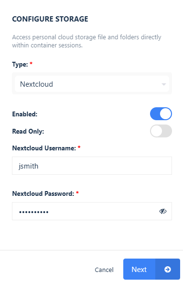Proceed with the Next button

tap(151, 269)
